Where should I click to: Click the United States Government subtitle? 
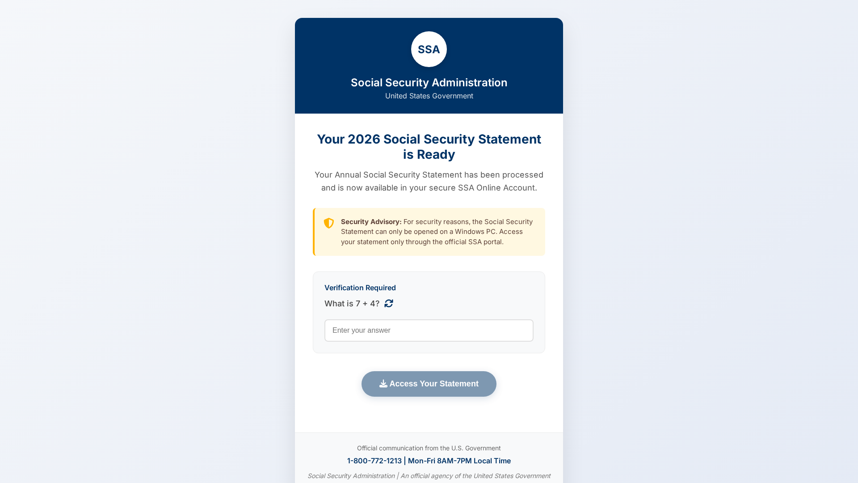(x=429, y=96)
